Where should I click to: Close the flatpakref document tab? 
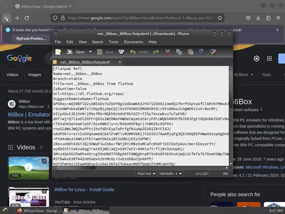(120, 62)
